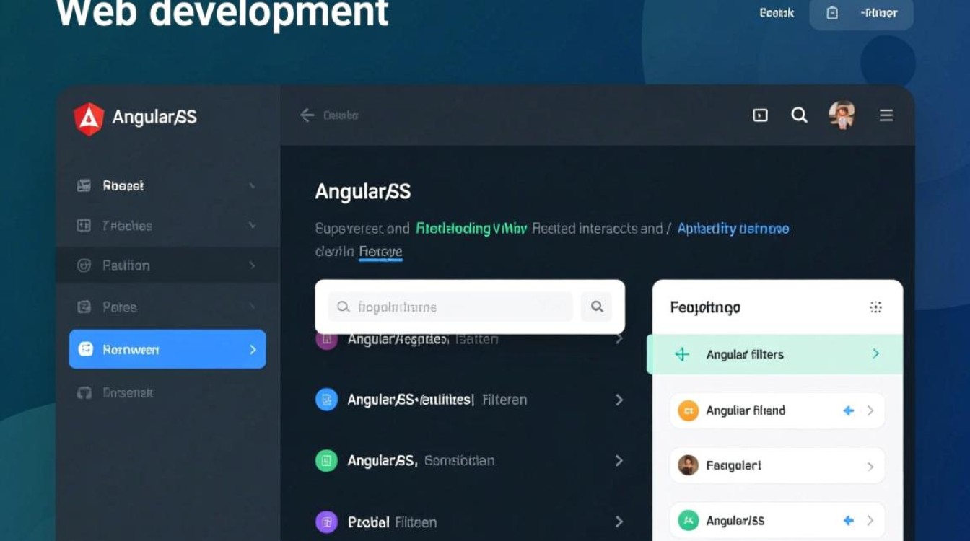
Task: Open the chevron next to AngularSS Semsiotian
Action: (619, 460)
